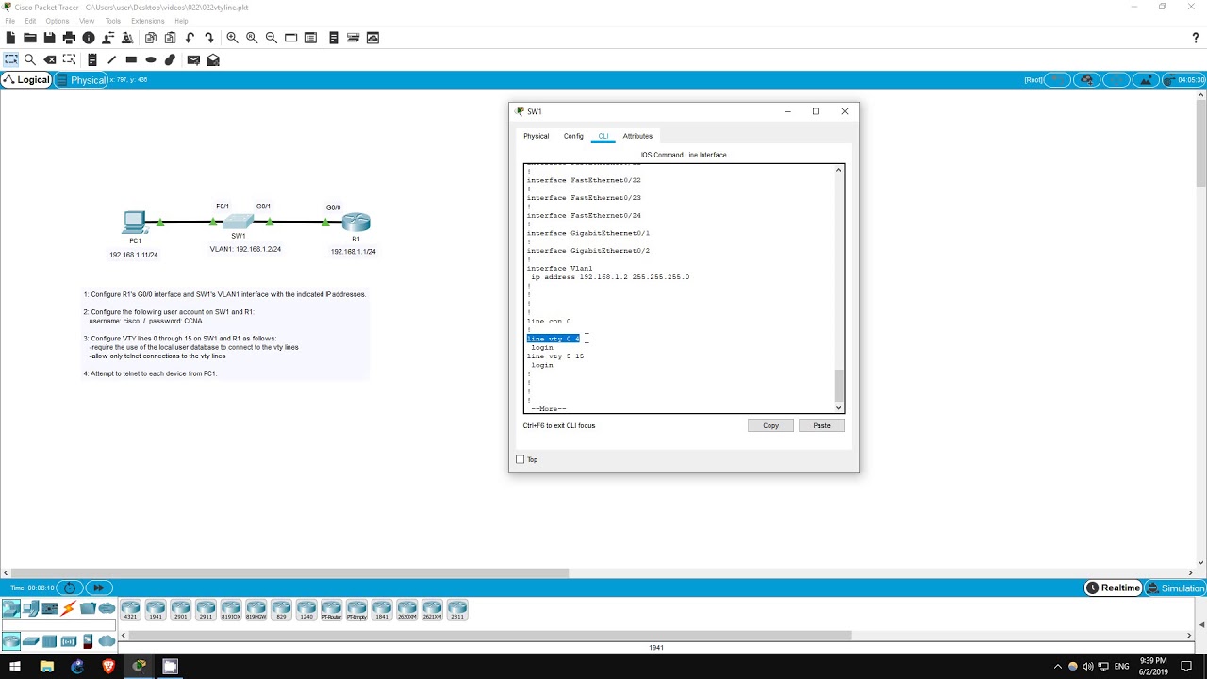The height and width of the screenshot is (679, 1207).
Task: Switch to Simulation mode
Action: point(1175,588)
